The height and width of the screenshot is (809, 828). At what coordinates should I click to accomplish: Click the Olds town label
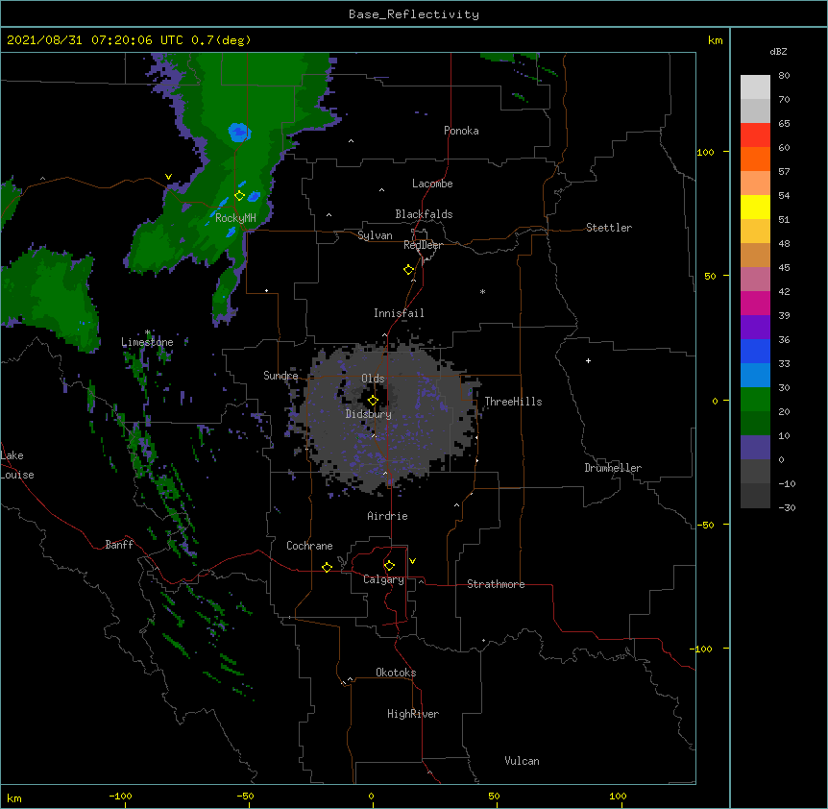click(373, 379)
